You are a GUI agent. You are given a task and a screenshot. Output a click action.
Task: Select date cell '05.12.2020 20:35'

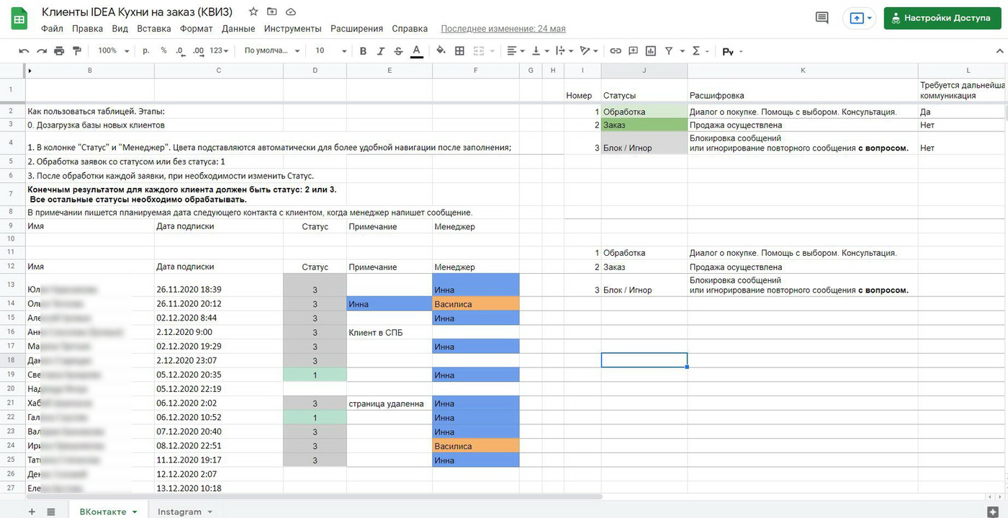coord(219,375)
